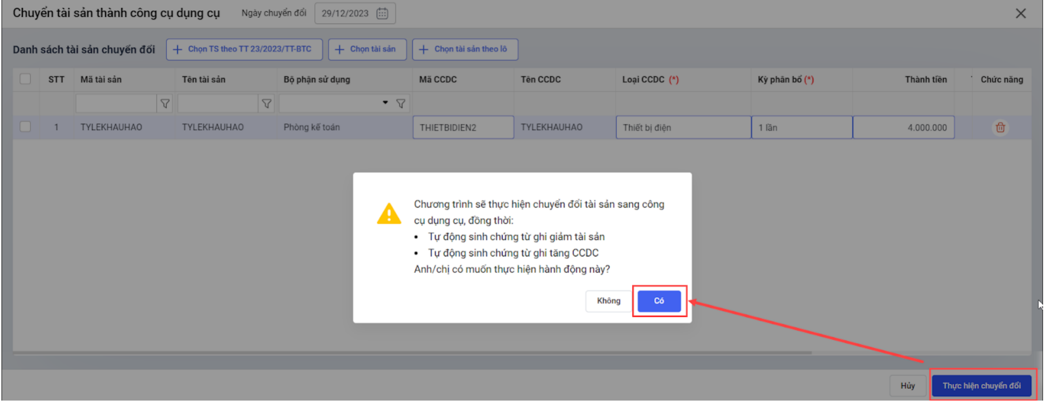The width and height of the screenshot is (1044, 402).
Task: Delete the TYLEKHAUHAO row with trash icon
Action: (x=1000, y=128)
